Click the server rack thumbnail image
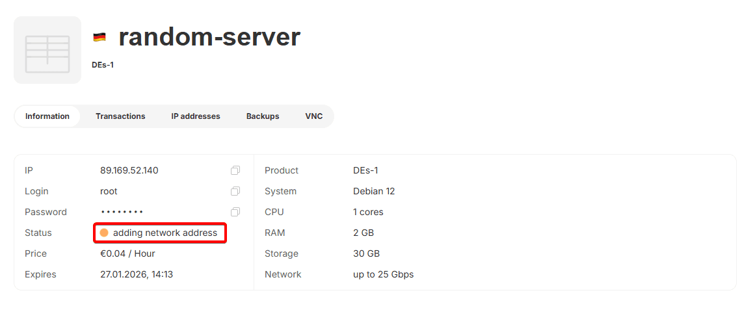Viewport: 753px width, 310px height. point(47,50)
